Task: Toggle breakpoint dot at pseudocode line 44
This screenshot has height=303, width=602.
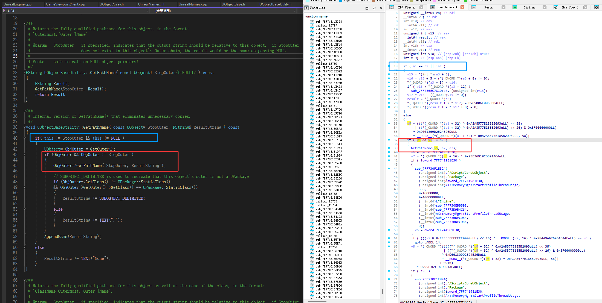Action: pos(389,169)
